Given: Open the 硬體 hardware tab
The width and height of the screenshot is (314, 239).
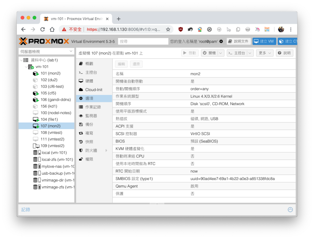Looking at the screenshot, I should click(x=94, y=81).
